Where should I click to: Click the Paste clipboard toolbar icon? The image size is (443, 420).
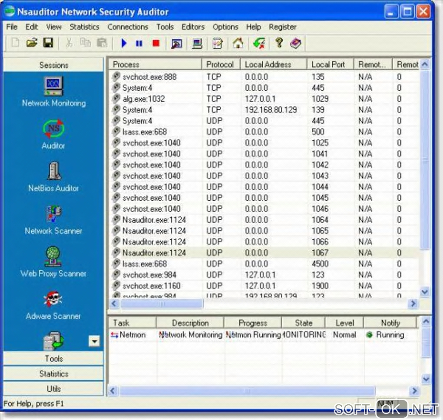[102, 43]
